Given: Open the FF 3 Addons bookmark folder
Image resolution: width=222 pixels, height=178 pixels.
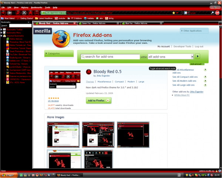Looking at the screenshot, I should point(75,18).
